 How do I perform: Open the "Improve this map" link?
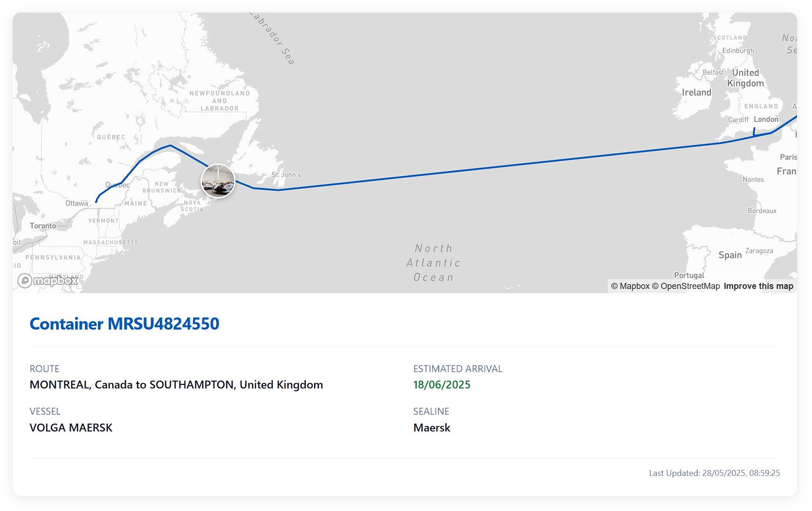[758, 286]
